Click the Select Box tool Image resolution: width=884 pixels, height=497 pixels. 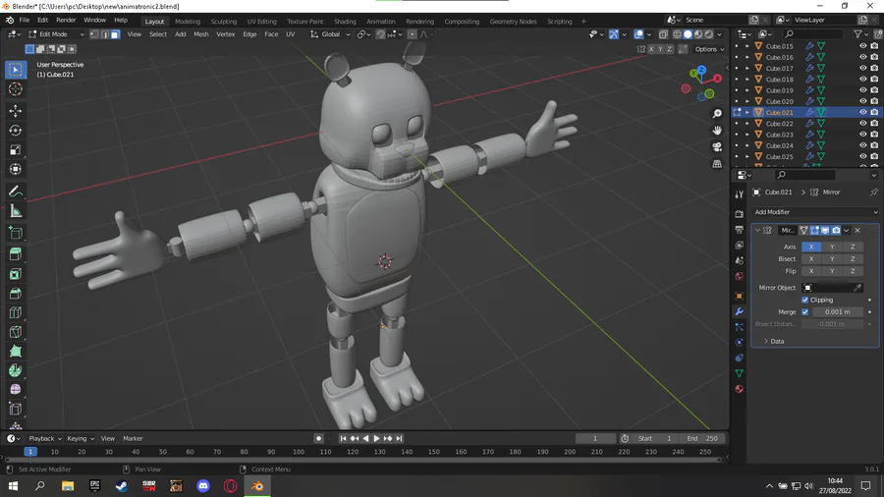pos(15,70)
